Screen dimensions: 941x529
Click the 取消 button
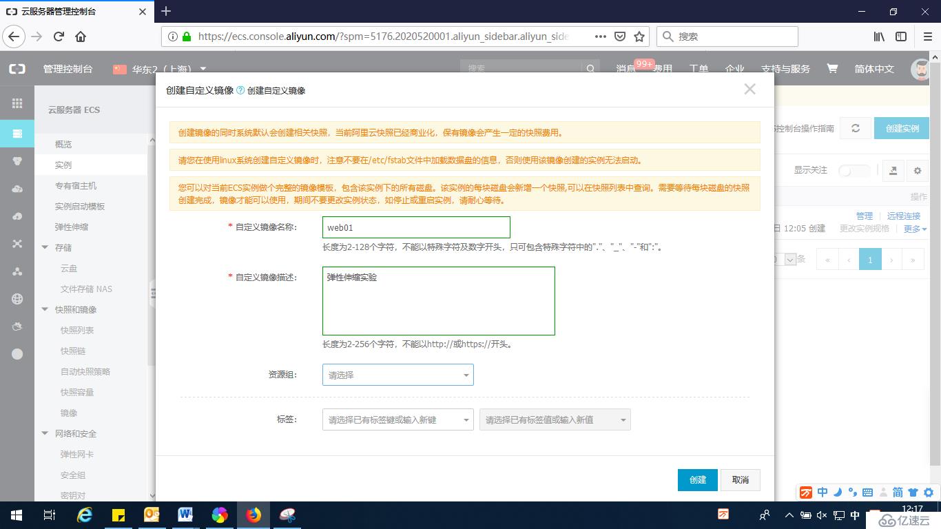click(x=741, y=480)
